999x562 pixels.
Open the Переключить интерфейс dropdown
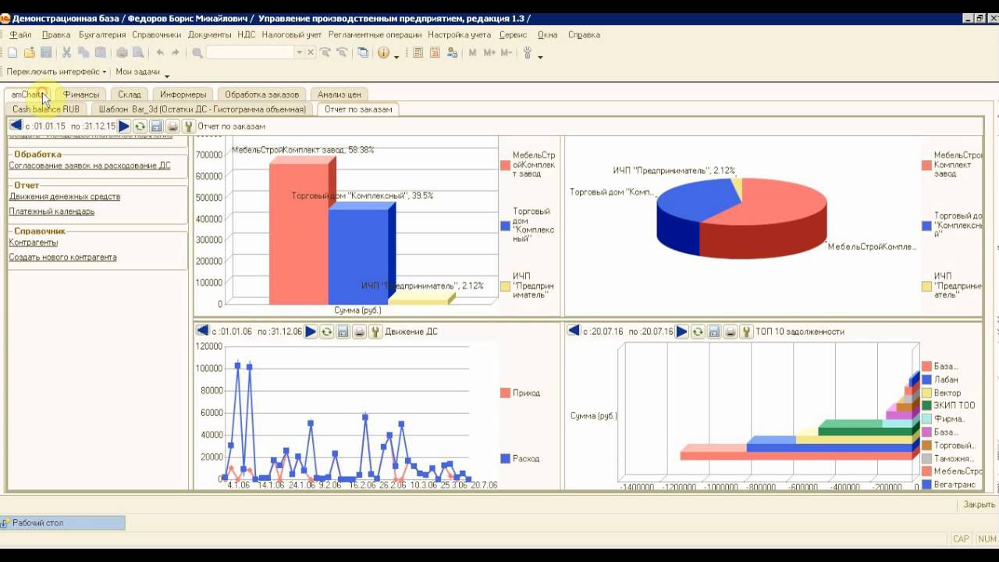[x=56, y=72]
